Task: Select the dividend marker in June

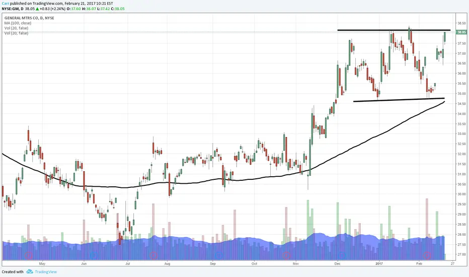Action: [94, 255]
